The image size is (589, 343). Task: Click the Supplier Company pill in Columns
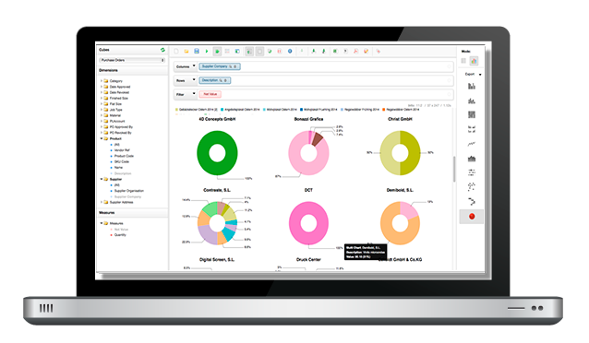coord(220,66)
